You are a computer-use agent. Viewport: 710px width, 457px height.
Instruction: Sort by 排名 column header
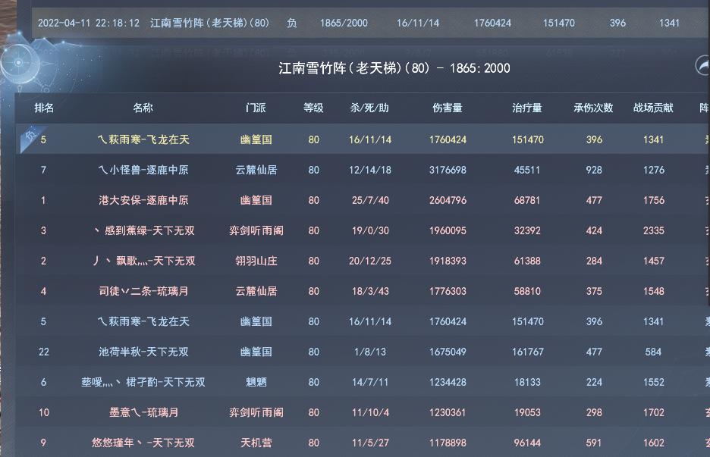pyautogui.click(x=44, y=108)
